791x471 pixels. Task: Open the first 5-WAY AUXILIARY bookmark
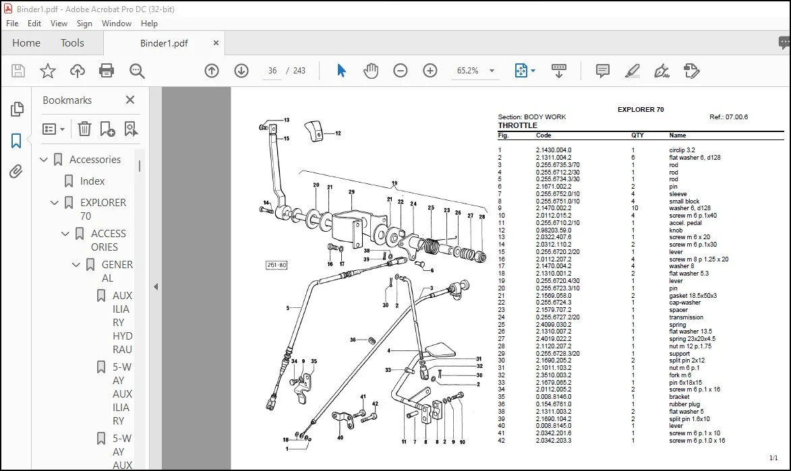123,394
